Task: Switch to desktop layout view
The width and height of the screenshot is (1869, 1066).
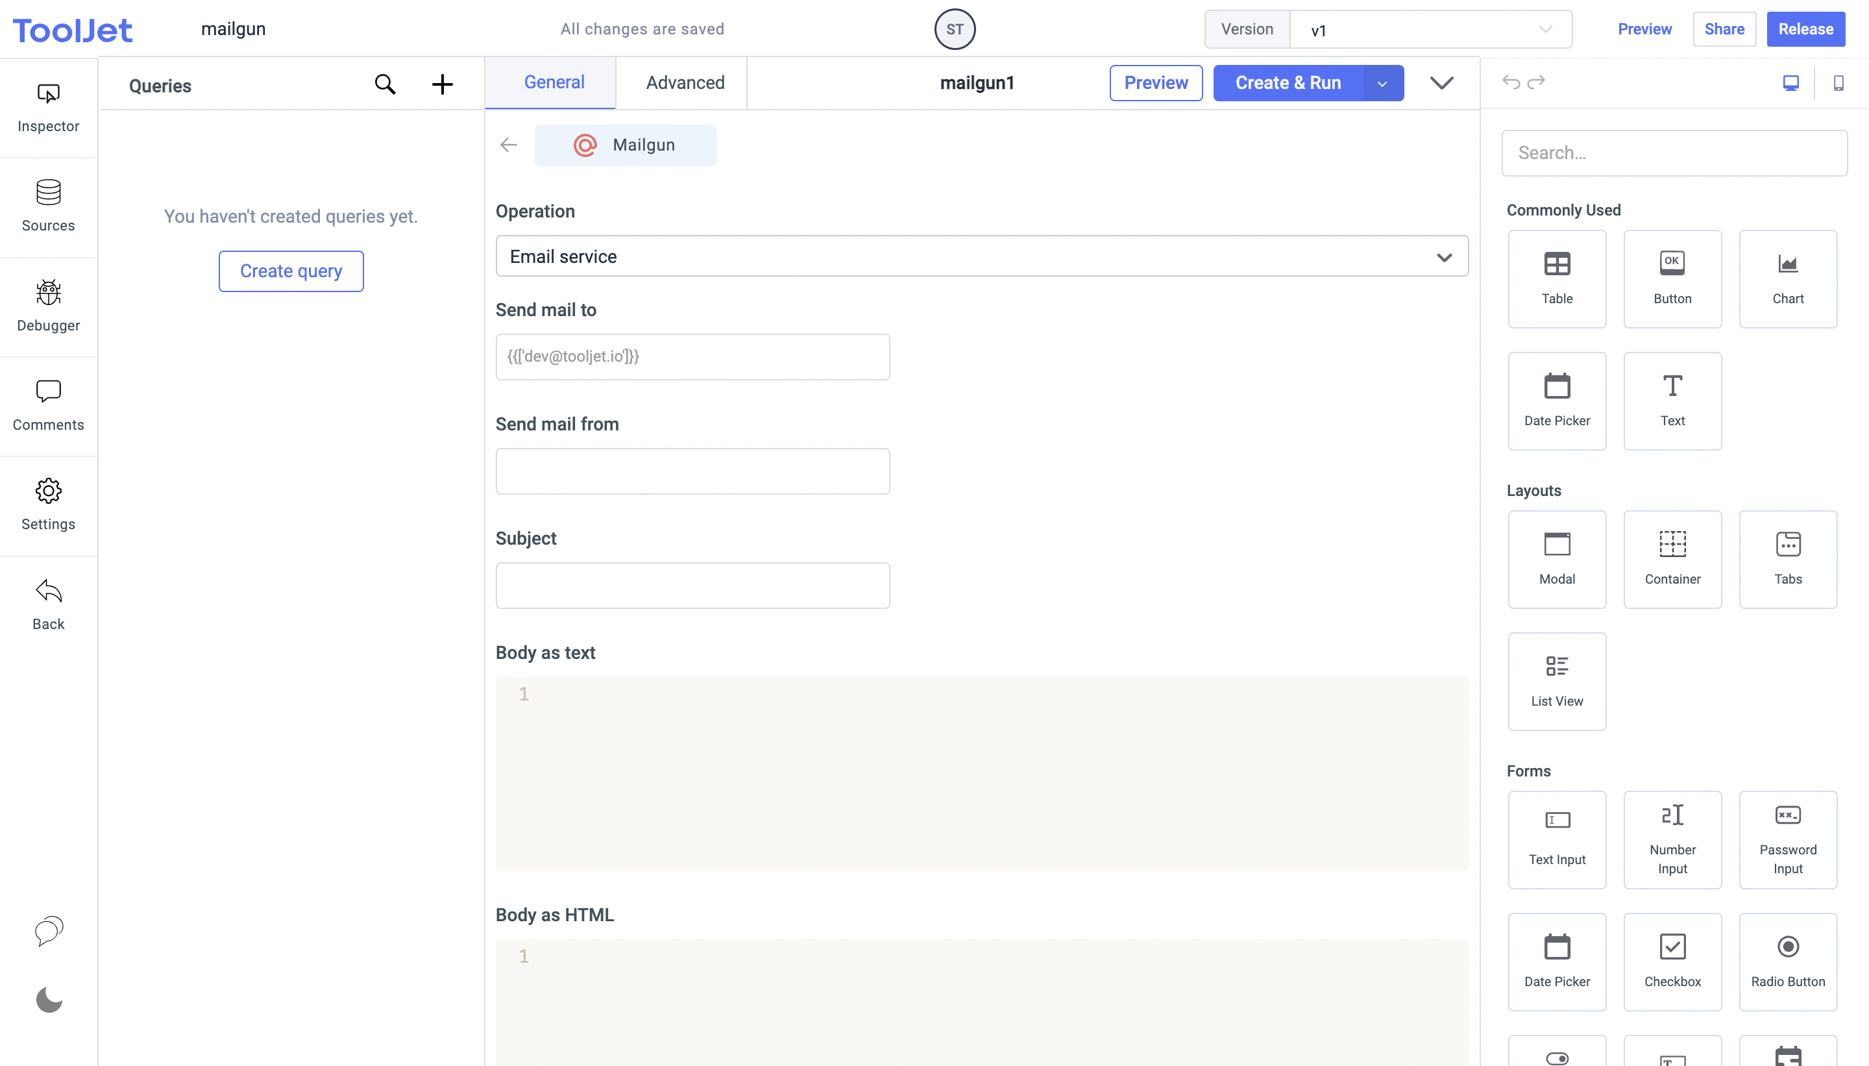Action: pos(1790,84)
